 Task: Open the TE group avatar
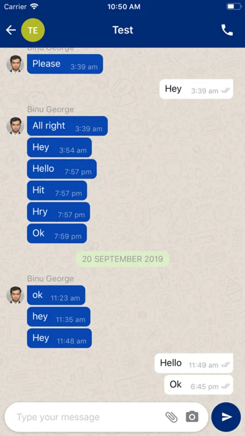(x=33, y=30)
